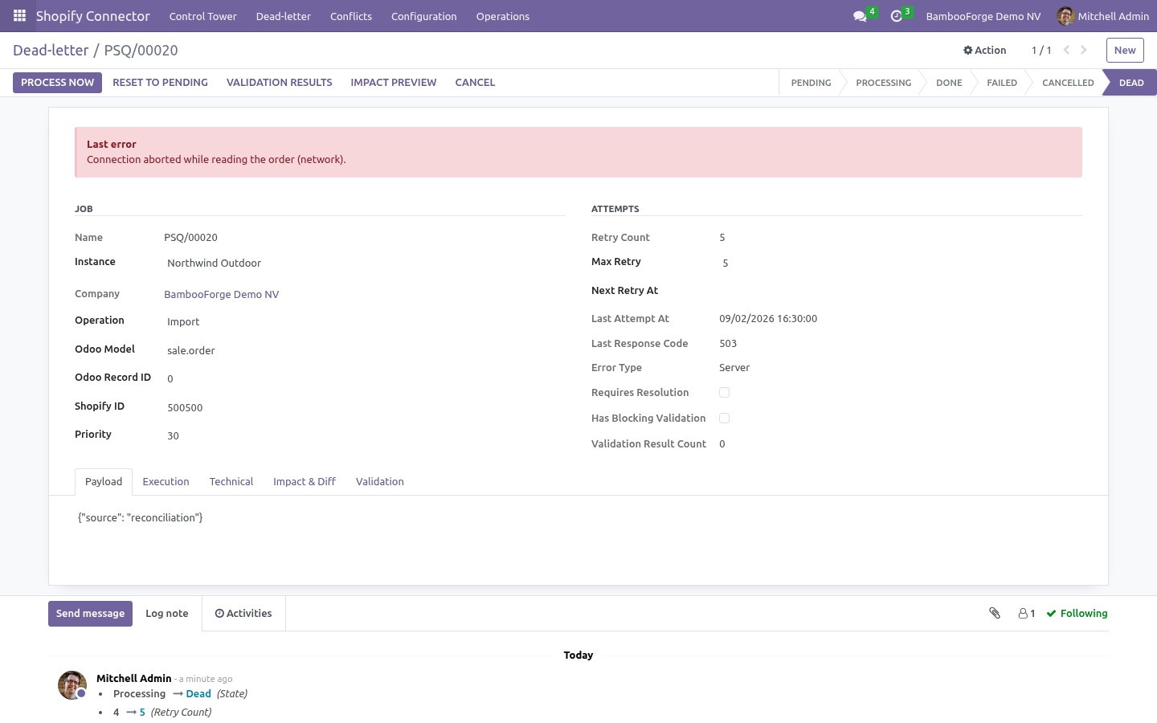The image size is (1157, 723).
Task: Click Log note button
Action: tap(167, 614)
